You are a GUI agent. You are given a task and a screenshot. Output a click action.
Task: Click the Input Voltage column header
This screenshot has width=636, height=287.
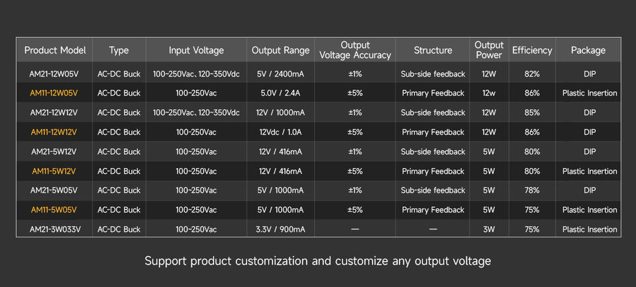196,50
